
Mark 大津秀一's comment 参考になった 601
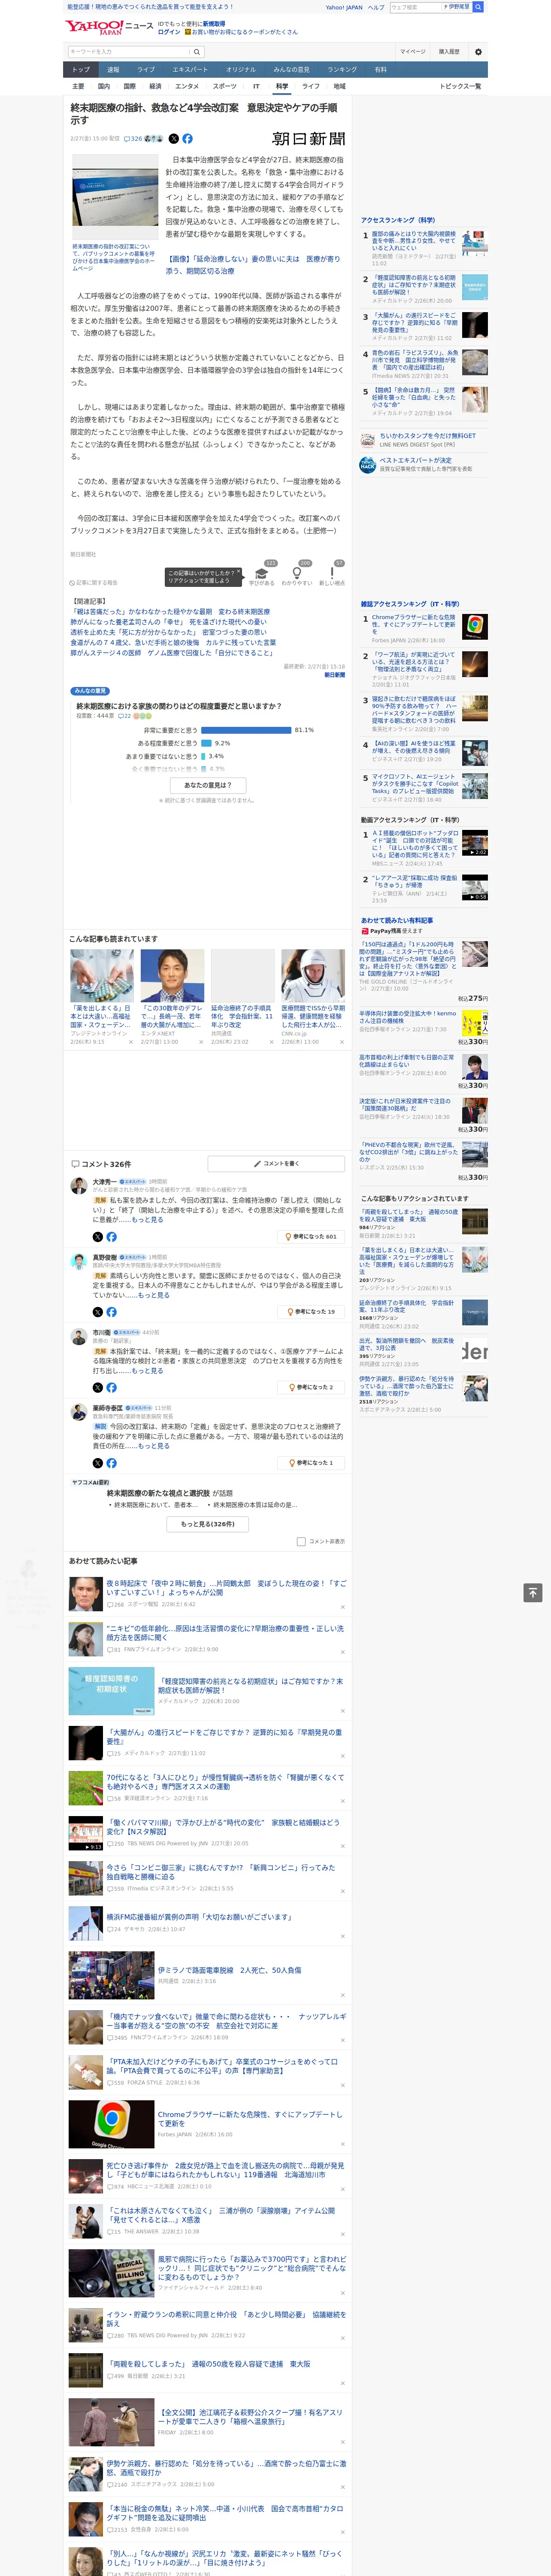311,1237
